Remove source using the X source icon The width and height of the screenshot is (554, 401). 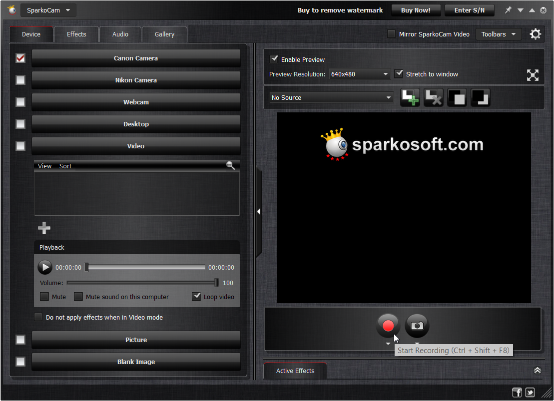click(434, 97)
